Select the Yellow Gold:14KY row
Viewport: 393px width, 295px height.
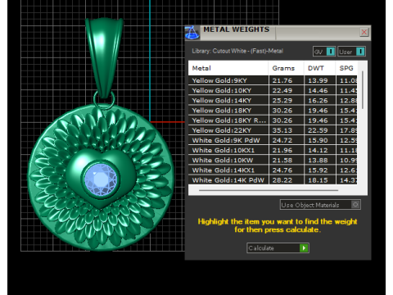(273, 100)
